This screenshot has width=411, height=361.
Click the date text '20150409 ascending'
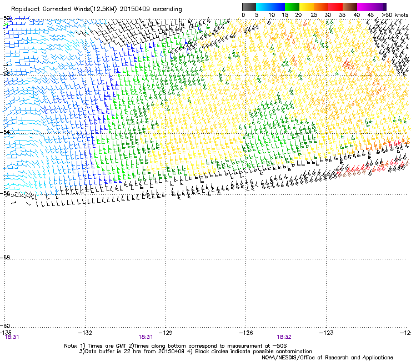click(x=151, y=9)
